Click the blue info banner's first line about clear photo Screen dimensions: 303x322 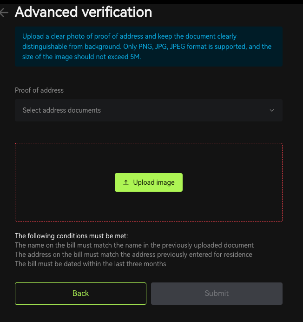tap(129, 36)
